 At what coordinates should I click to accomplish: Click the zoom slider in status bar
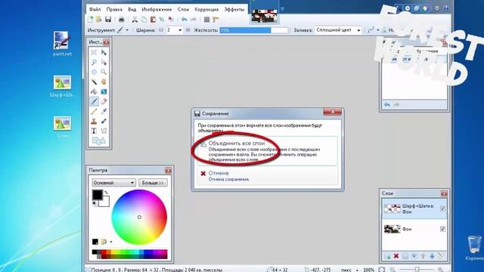(417, 269)
